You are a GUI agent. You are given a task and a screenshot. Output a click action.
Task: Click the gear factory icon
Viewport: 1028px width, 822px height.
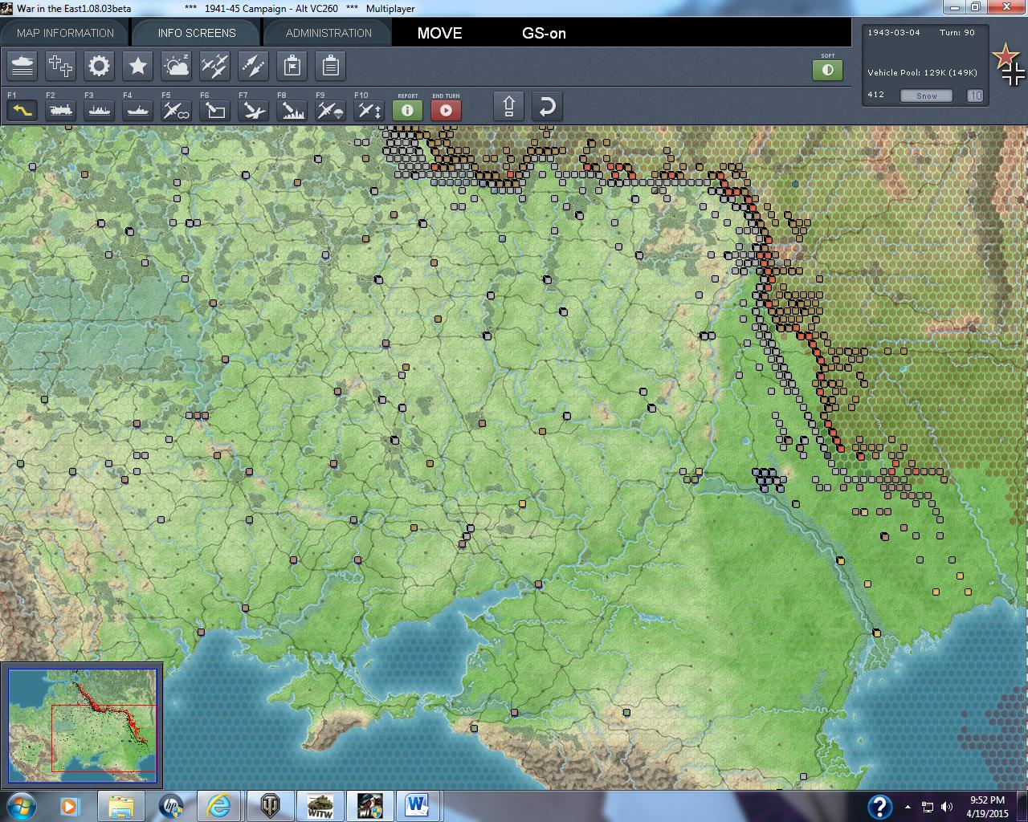(x=99, y=66)
